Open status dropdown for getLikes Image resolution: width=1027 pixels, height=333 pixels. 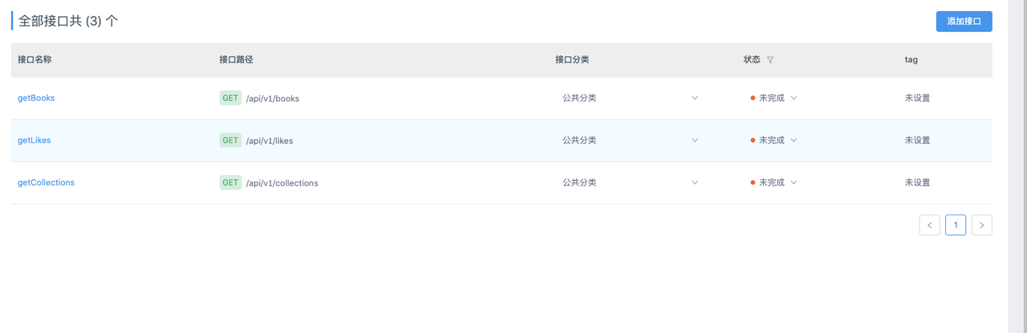773,140
